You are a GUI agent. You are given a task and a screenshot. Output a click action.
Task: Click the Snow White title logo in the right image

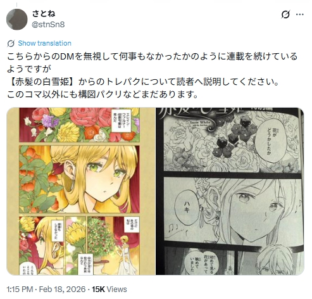coord(199,124)
